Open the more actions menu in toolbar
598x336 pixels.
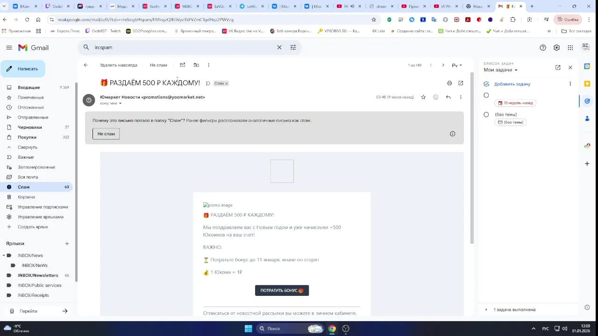[208, 65]
